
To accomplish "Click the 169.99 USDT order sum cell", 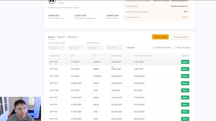I will click(x=116, y=83).
